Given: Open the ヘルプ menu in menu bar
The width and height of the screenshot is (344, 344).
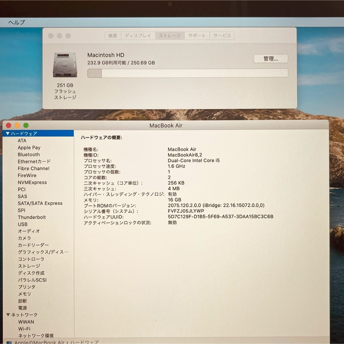Looking at the screenshot, I should click(17, 22).
